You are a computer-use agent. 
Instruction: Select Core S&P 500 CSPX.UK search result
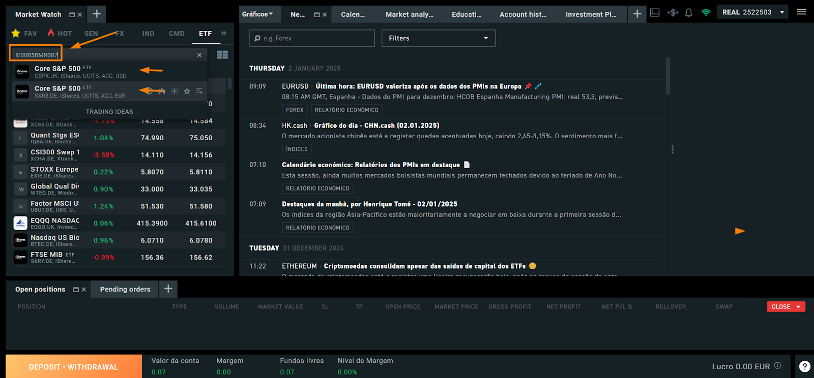click(x=109, y=72)
